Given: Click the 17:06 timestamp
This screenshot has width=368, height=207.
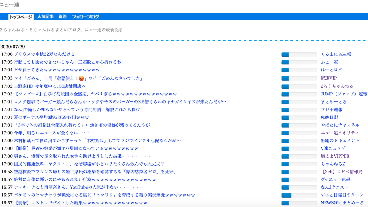Looking at the screenshot, I should pyautogui.click(x=7, y=54).
